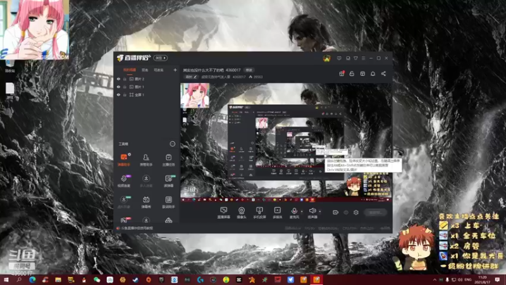The image size is (506, 285).
Task: Open the Windows Start menu
Action: tap(6, 279)
